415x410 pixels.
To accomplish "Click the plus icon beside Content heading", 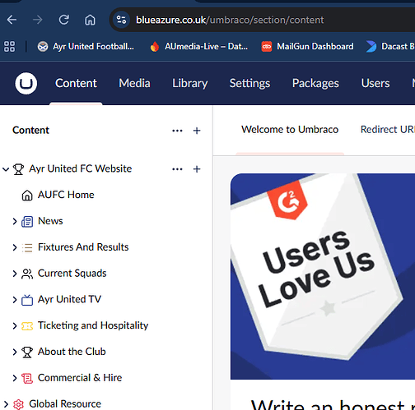I will point(197,131).
